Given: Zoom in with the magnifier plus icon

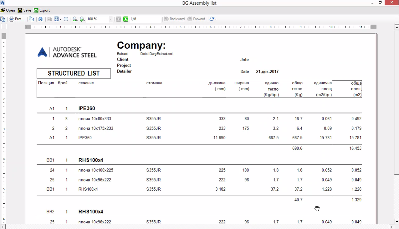Looking at the screenshot, I should point(82,19).
